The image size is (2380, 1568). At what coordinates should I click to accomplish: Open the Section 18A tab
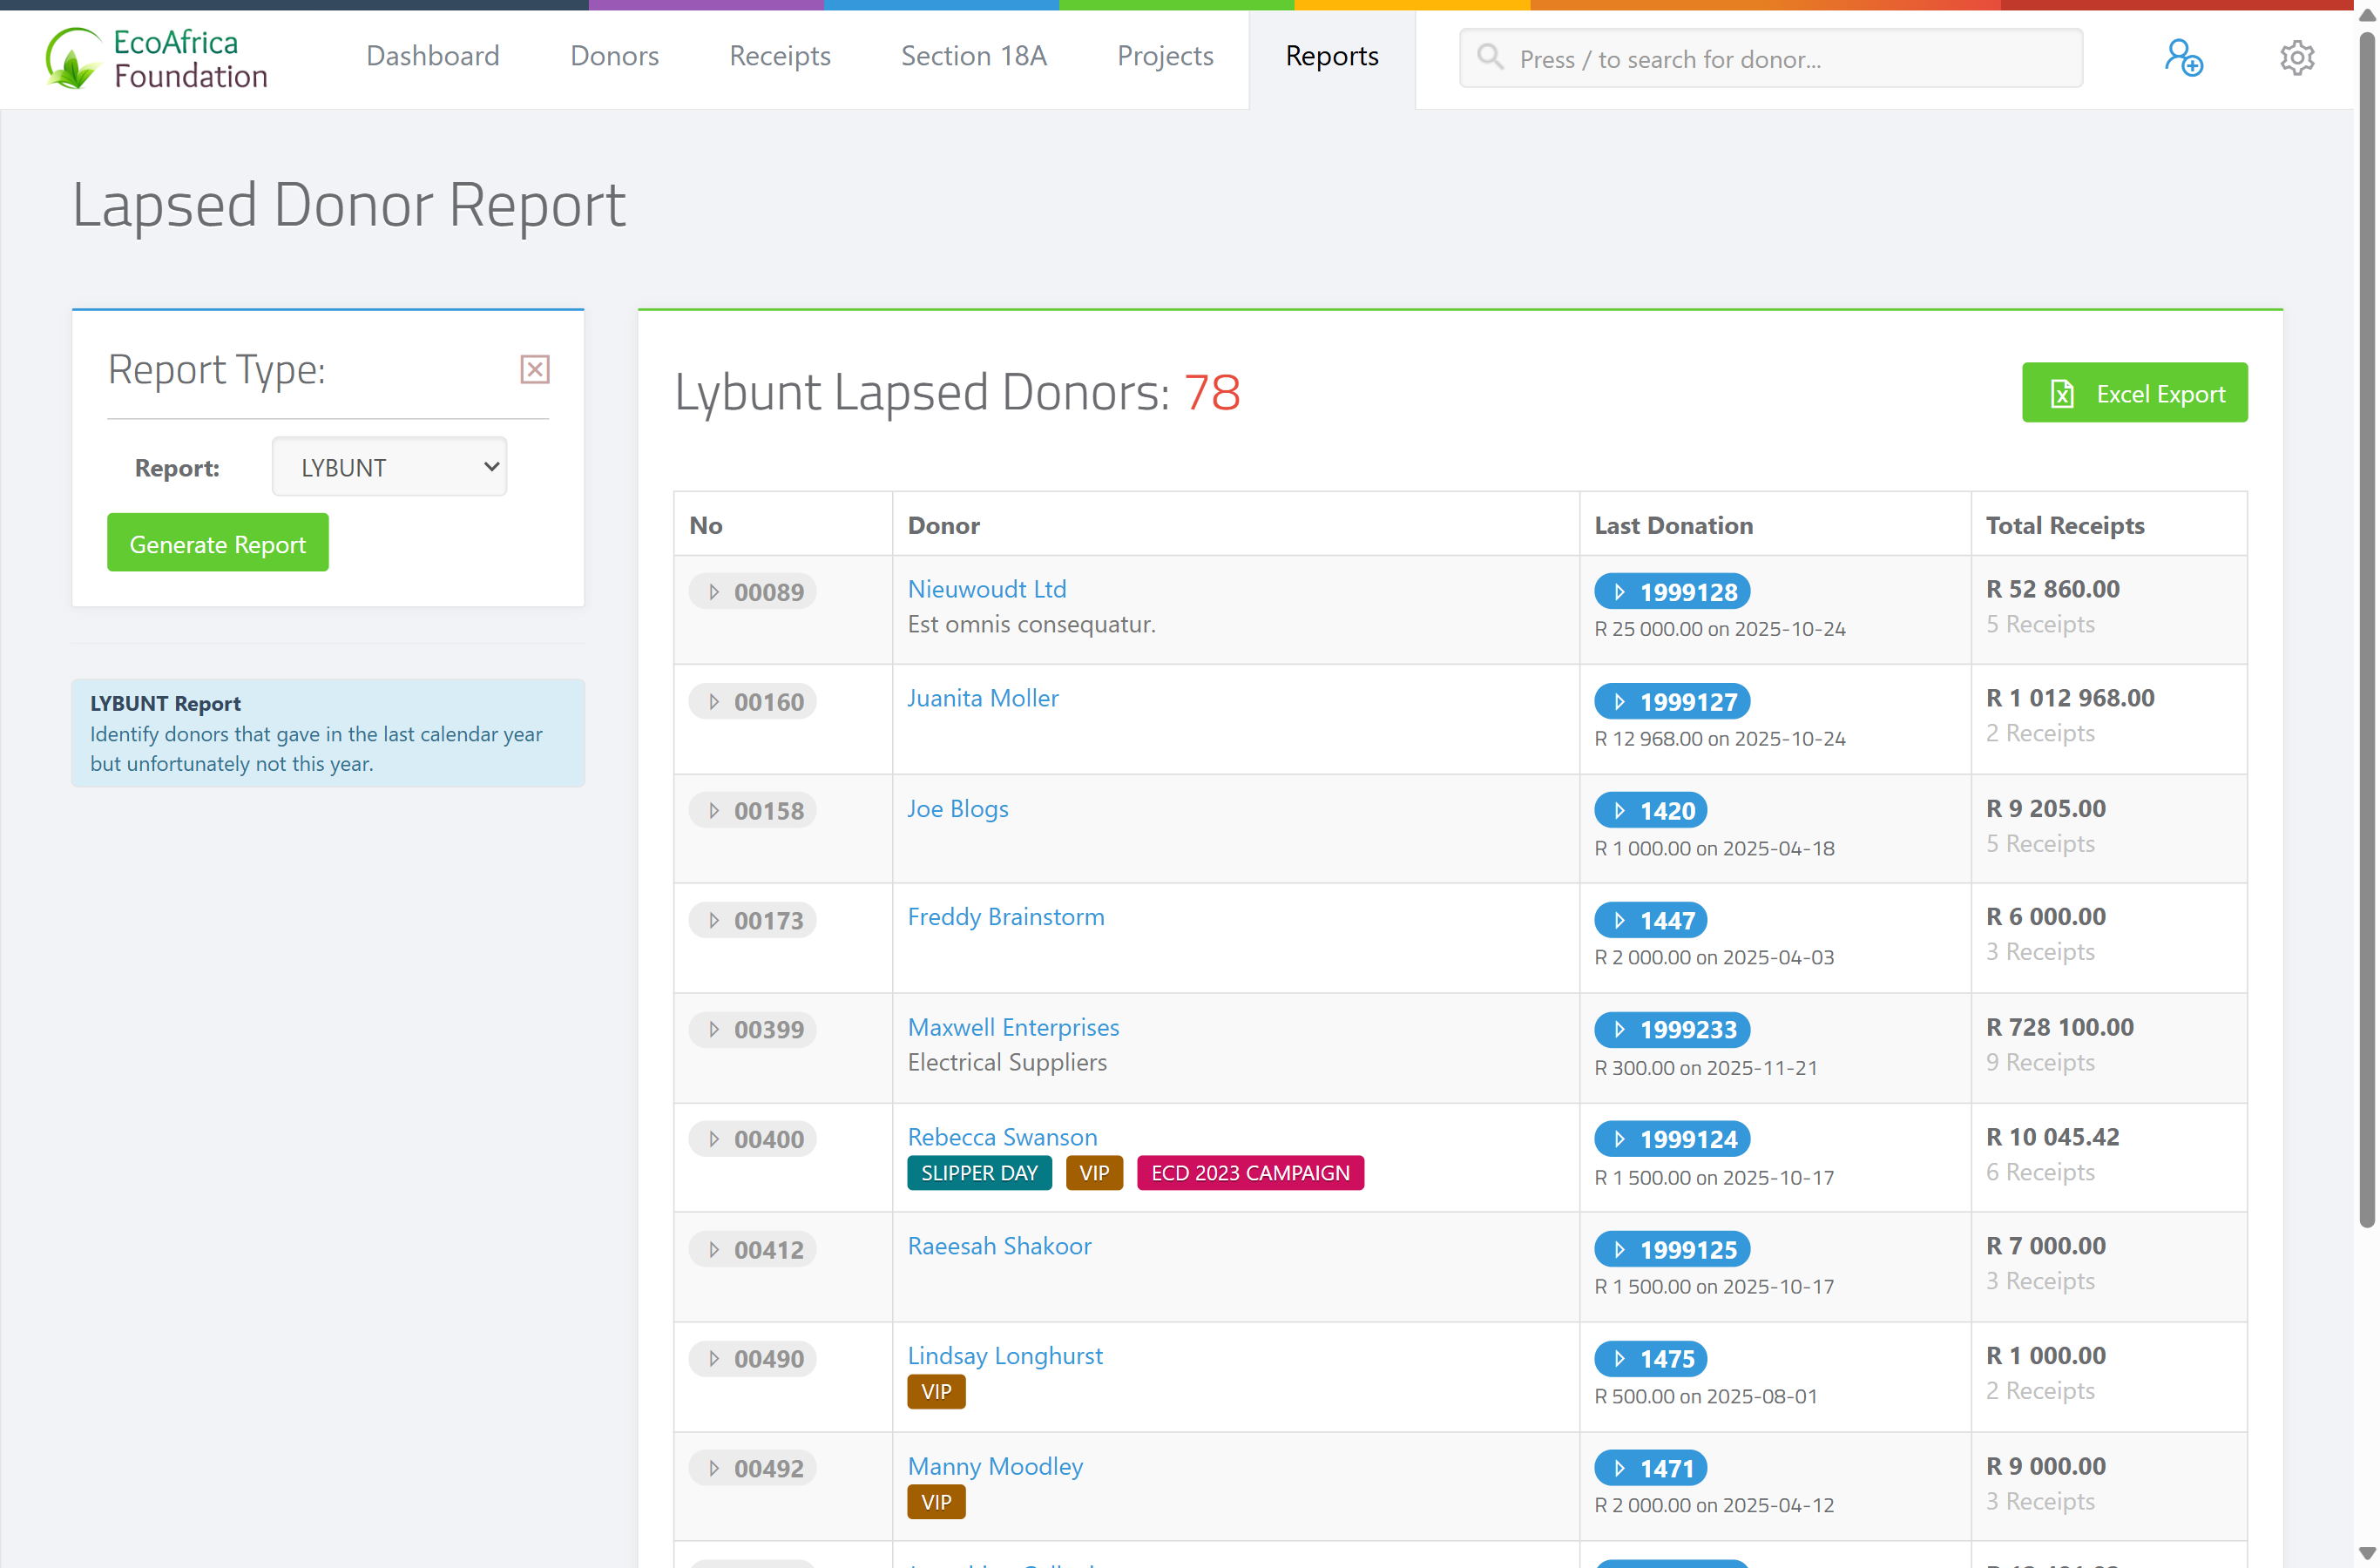coord(973,56)
